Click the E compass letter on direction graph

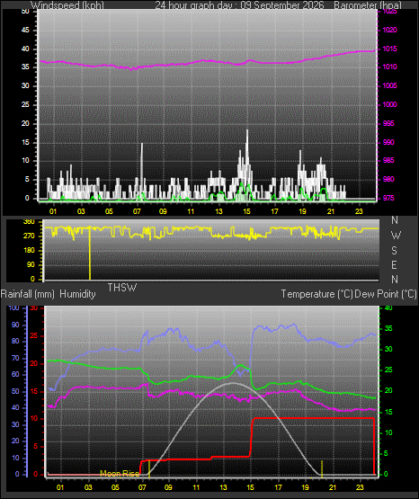[394, 264]
